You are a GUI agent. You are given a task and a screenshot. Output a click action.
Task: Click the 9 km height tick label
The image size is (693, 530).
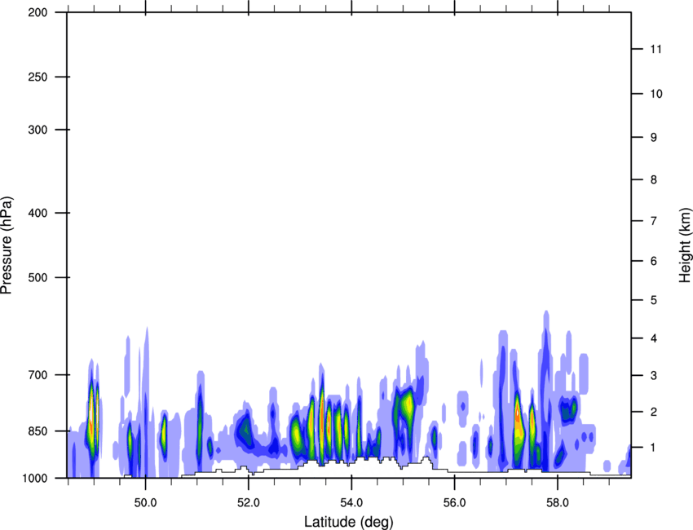click(x=654, y=138)
